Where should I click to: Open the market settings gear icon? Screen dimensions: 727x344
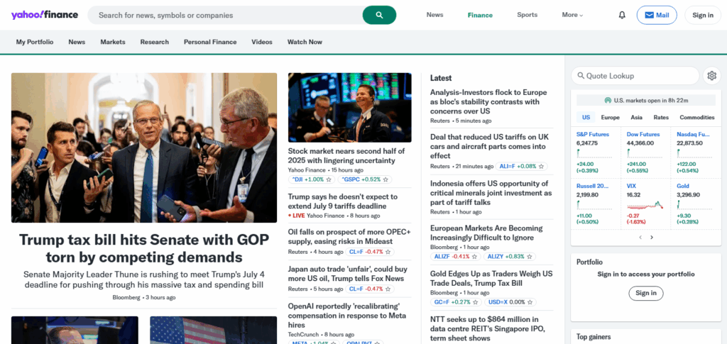(x=712, y=75)
